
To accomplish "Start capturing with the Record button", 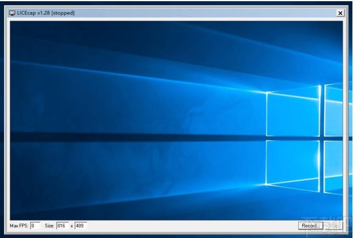I will pyautogui.click(x=311, y=225).
